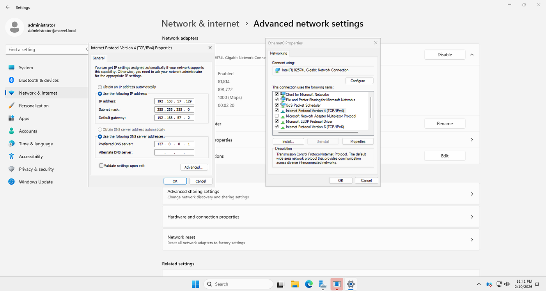
Task: Uncheck Internet Protocol Version 4 checkbox
Action: coord(277,111)
